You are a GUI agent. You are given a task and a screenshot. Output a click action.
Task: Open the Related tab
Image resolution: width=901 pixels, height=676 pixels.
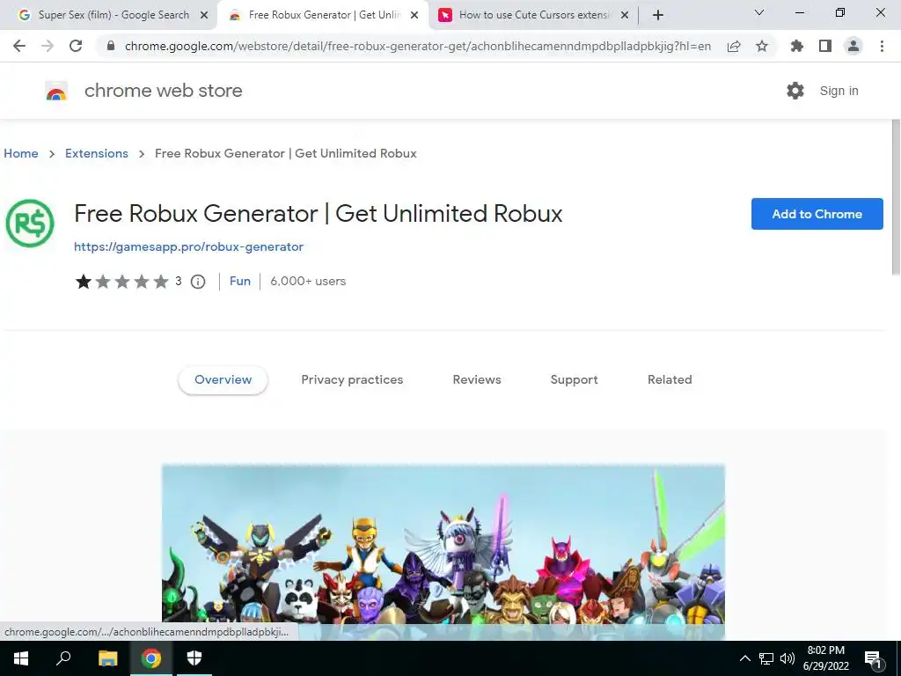click(x=670, y=379)
